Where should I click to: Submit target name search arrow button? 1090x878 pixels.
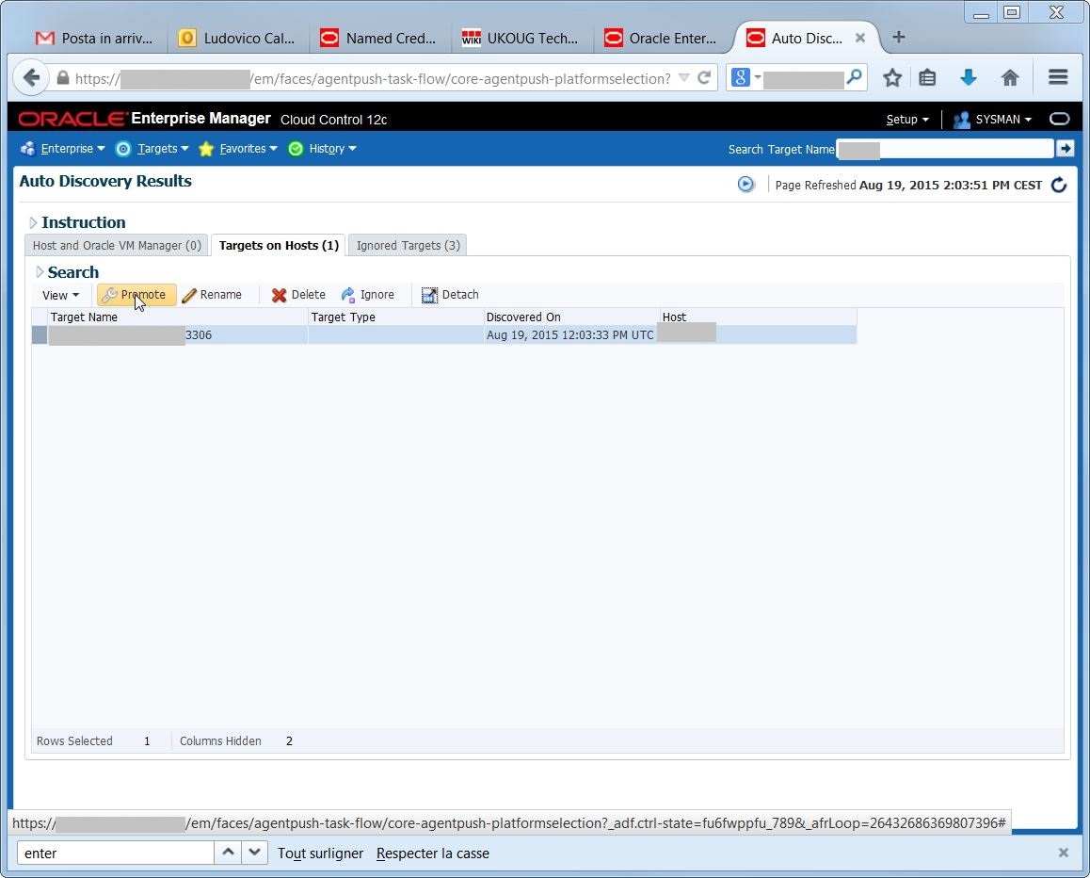pyautogui.click(x=1065, y=148)
